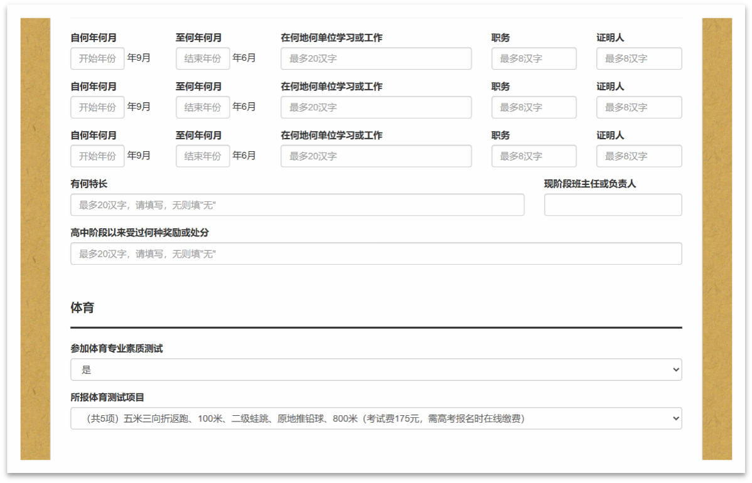This screenshot has width=752, height=483.
Task: Click the 所报体育测试项目 label
Action: [107, 398]
